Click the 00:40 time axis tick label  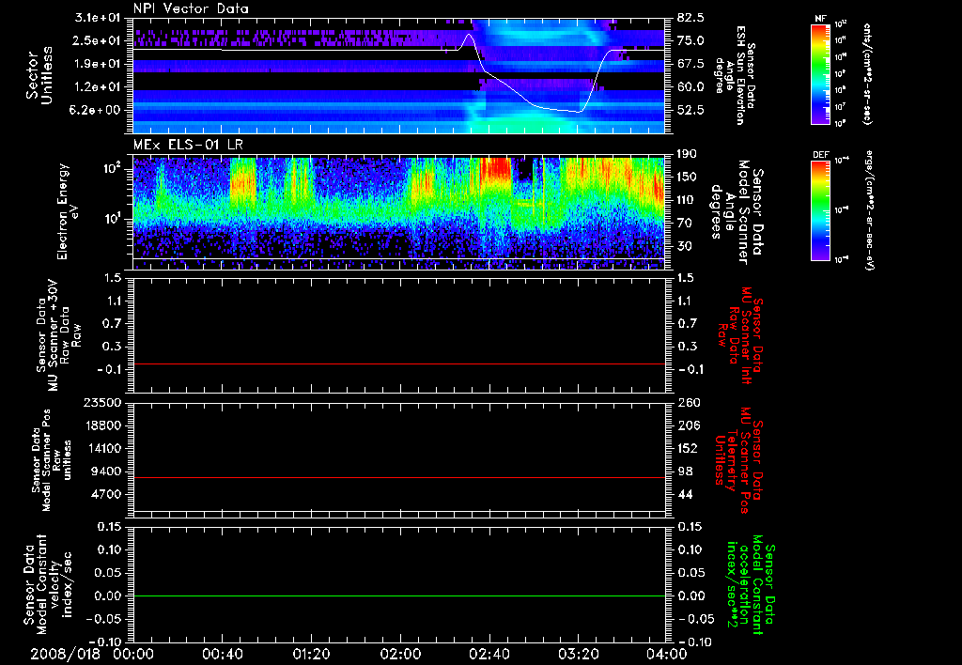tap(224, 653)
